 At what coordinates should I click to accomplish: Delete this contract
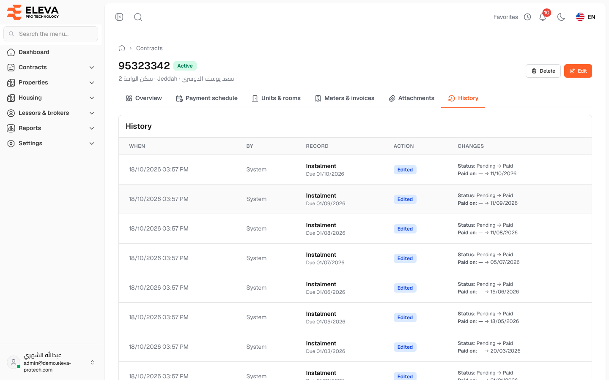[x=543, y=71]
